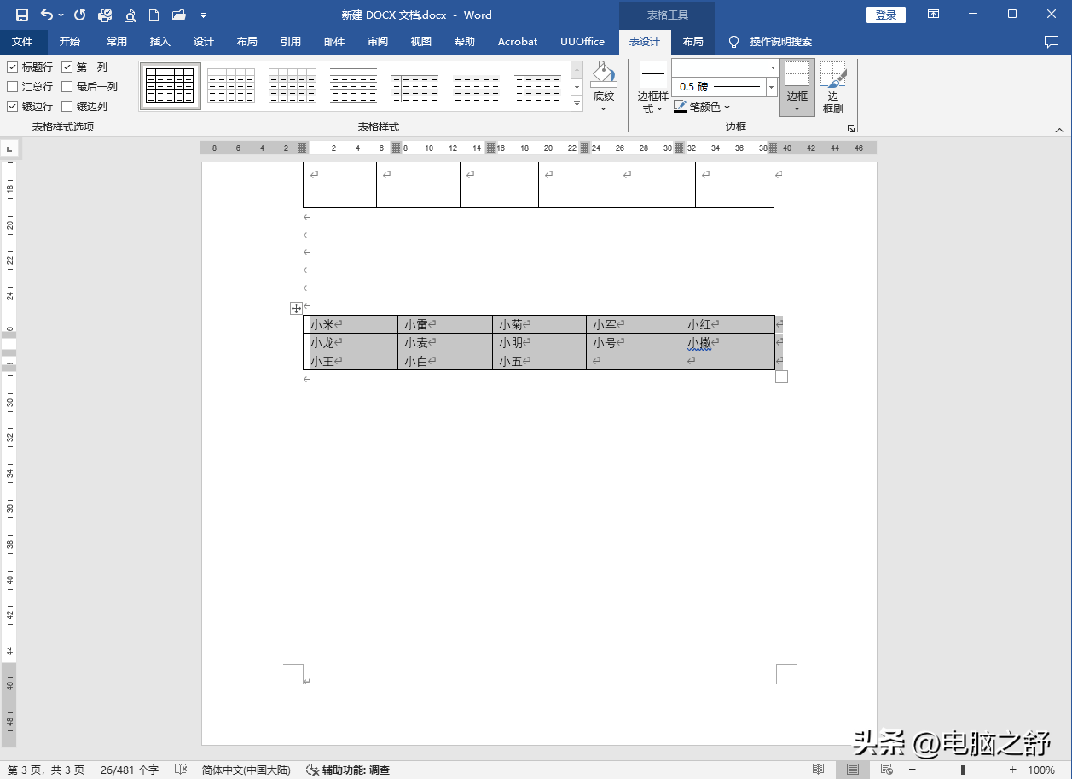Click the table move handle
Viewport: 1072px width, 779px height.
point(296,308)
